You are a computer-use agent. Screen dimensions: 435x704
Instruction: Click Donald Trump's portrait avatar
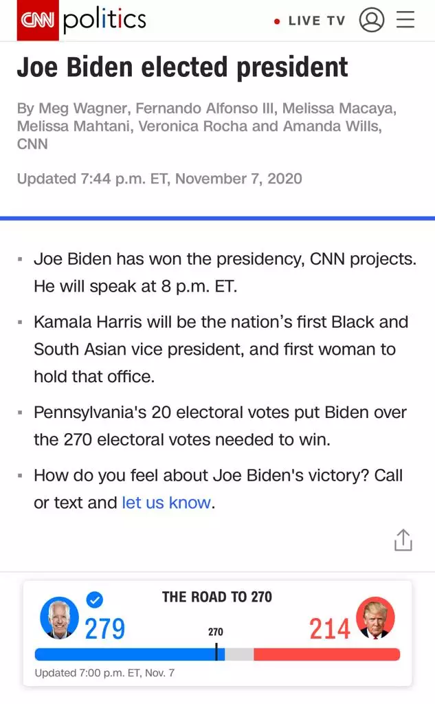pyautogui.click(x=375, y=617)
